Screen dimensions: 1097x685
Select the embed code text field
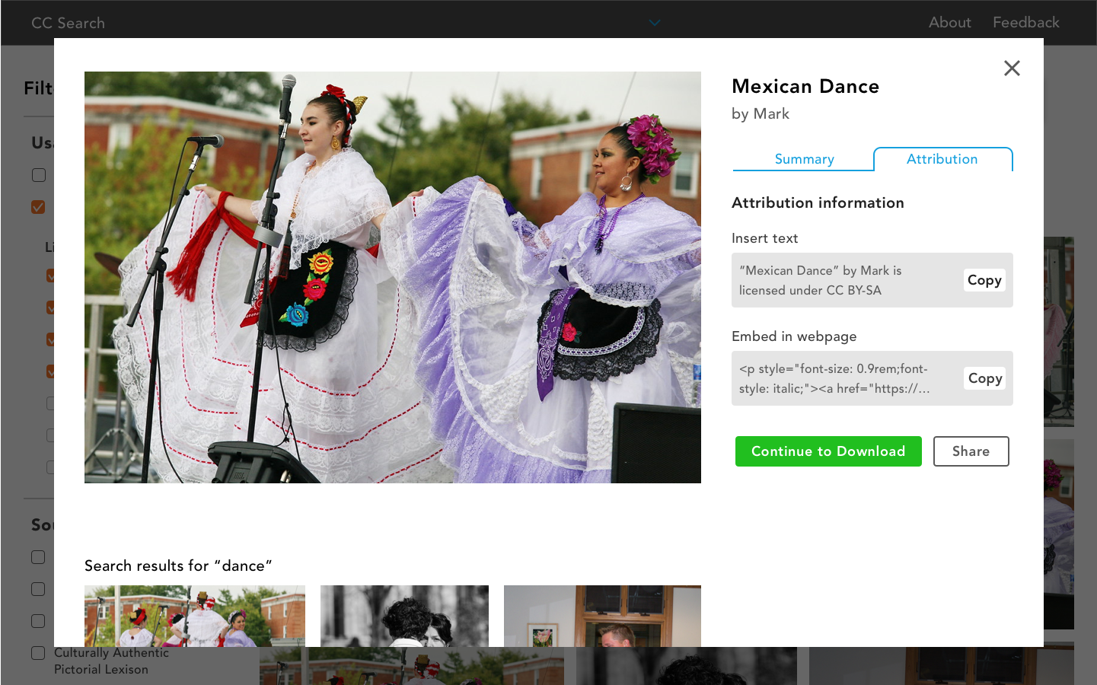(x=837, y=378)
